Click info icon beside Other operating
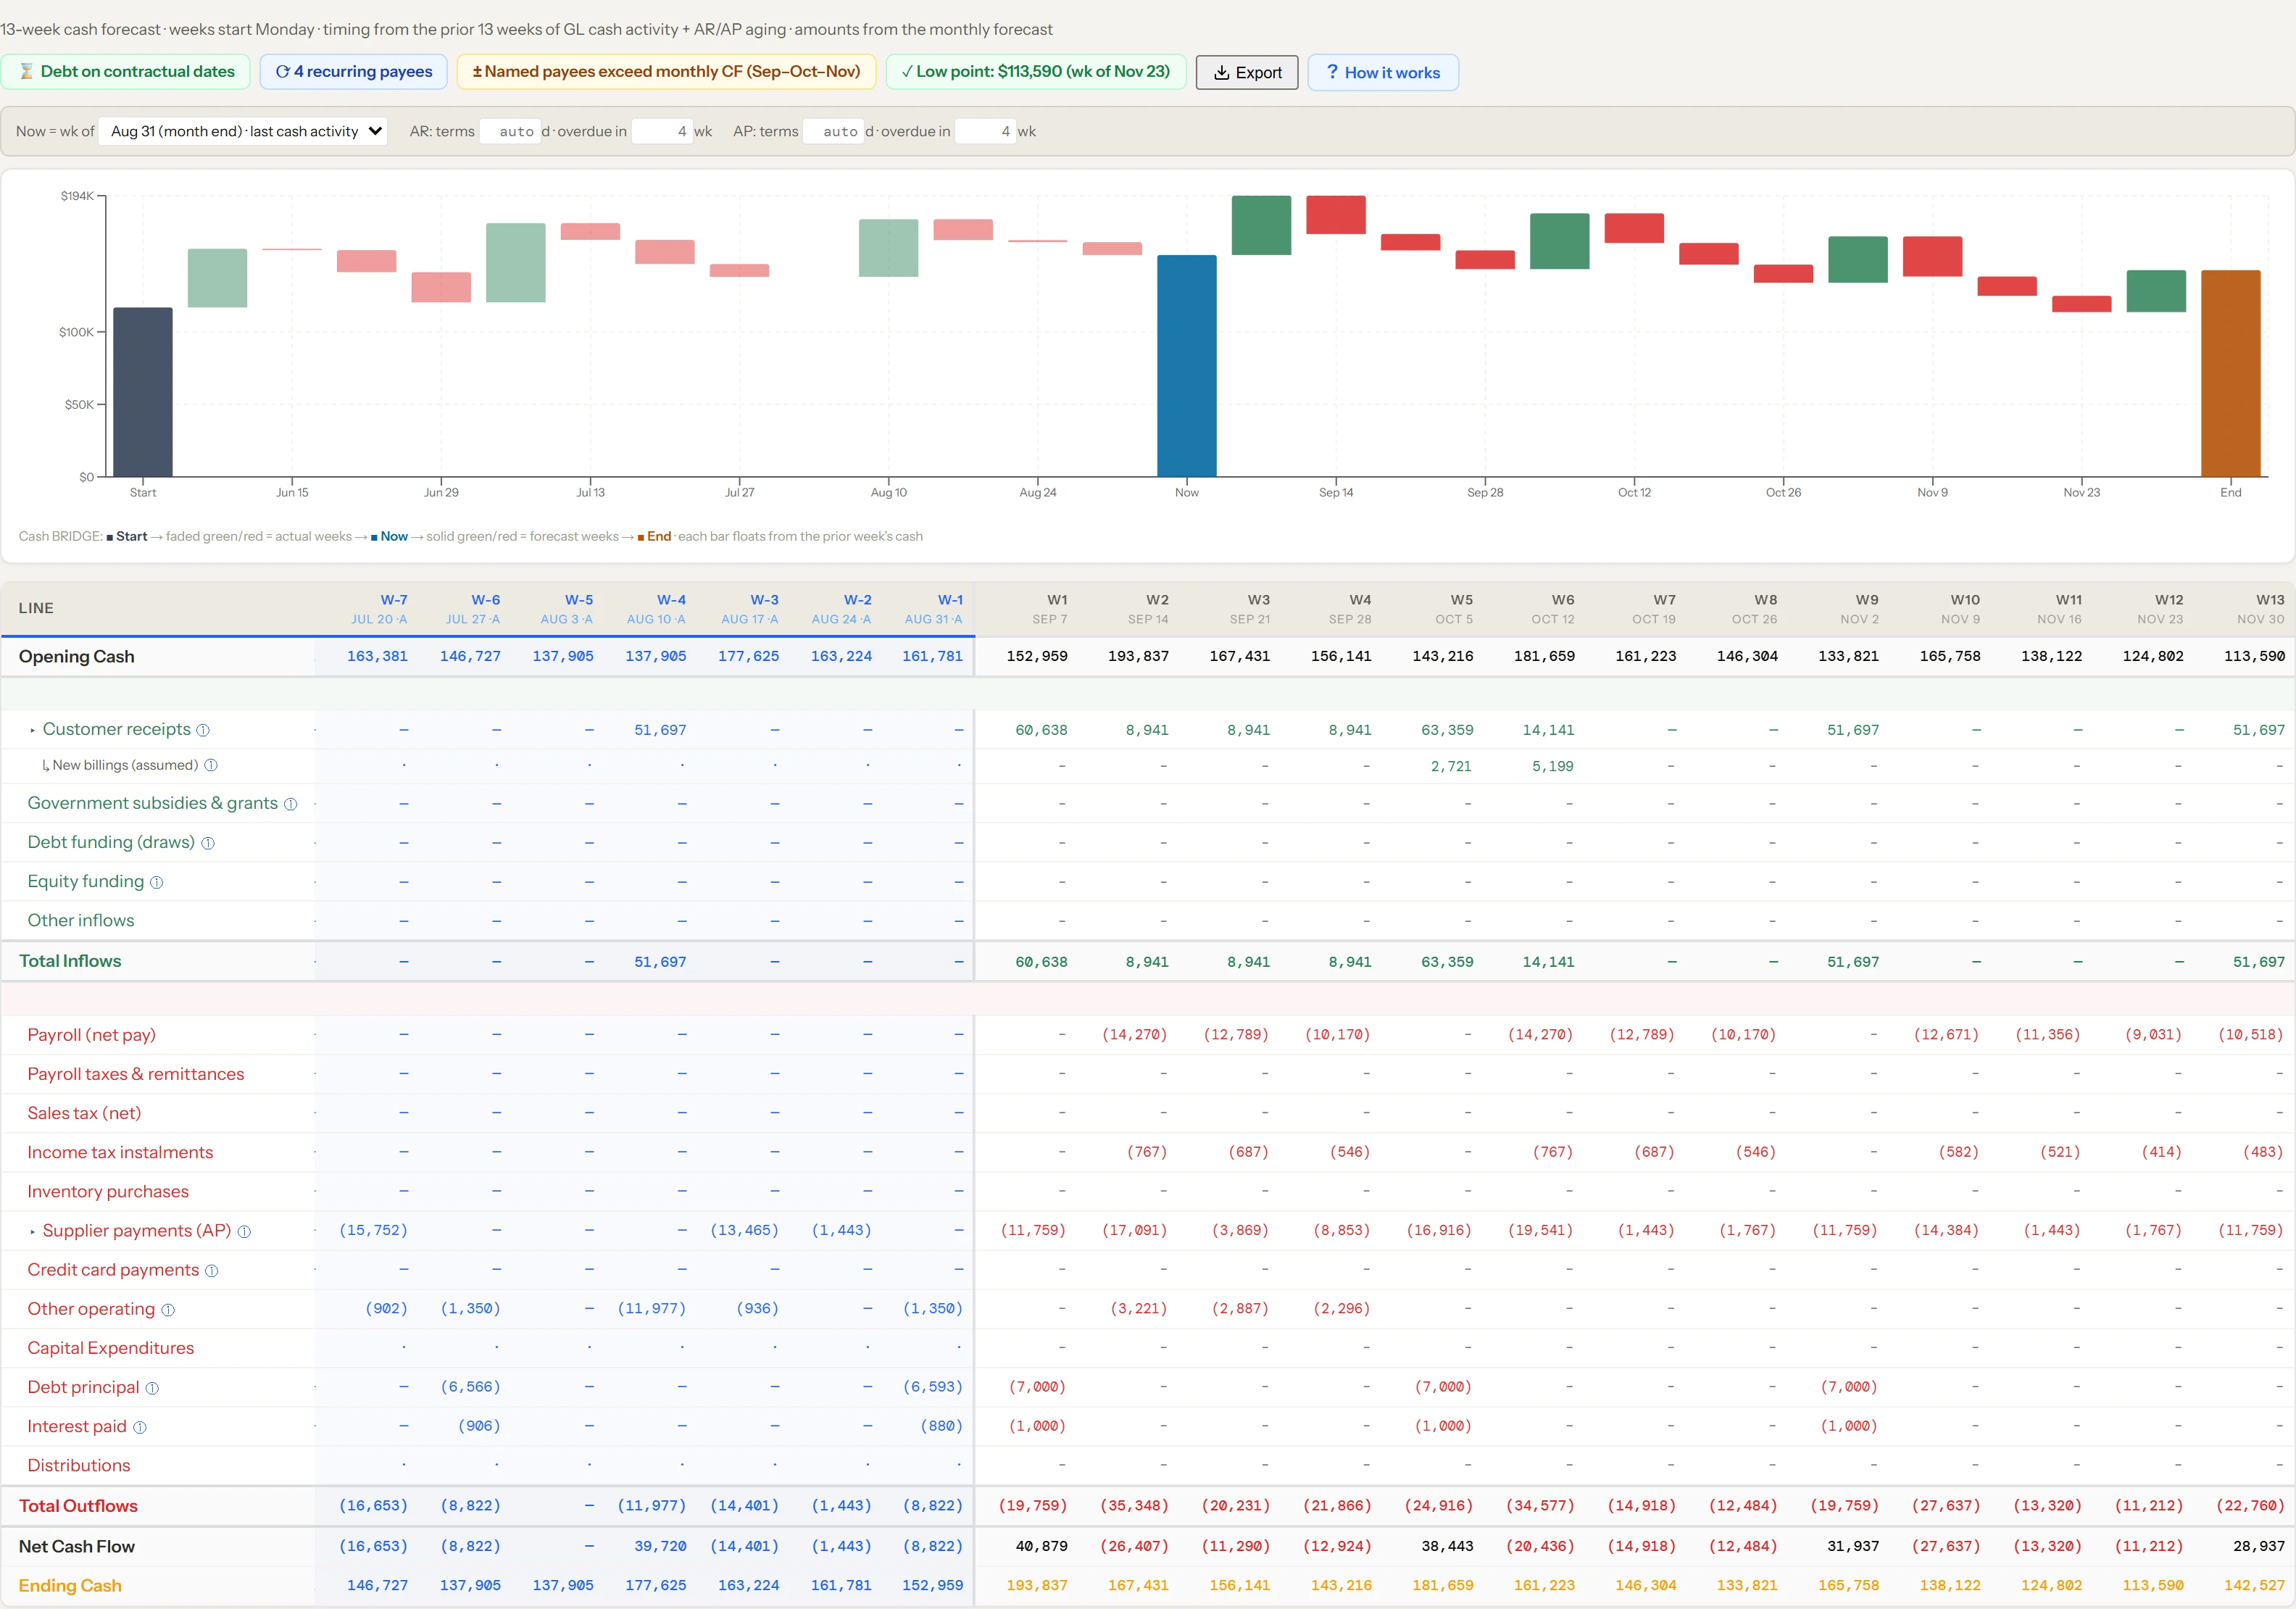Screen dimensions: 2296x1609 pyautogui.click(x=168, y=1310)
